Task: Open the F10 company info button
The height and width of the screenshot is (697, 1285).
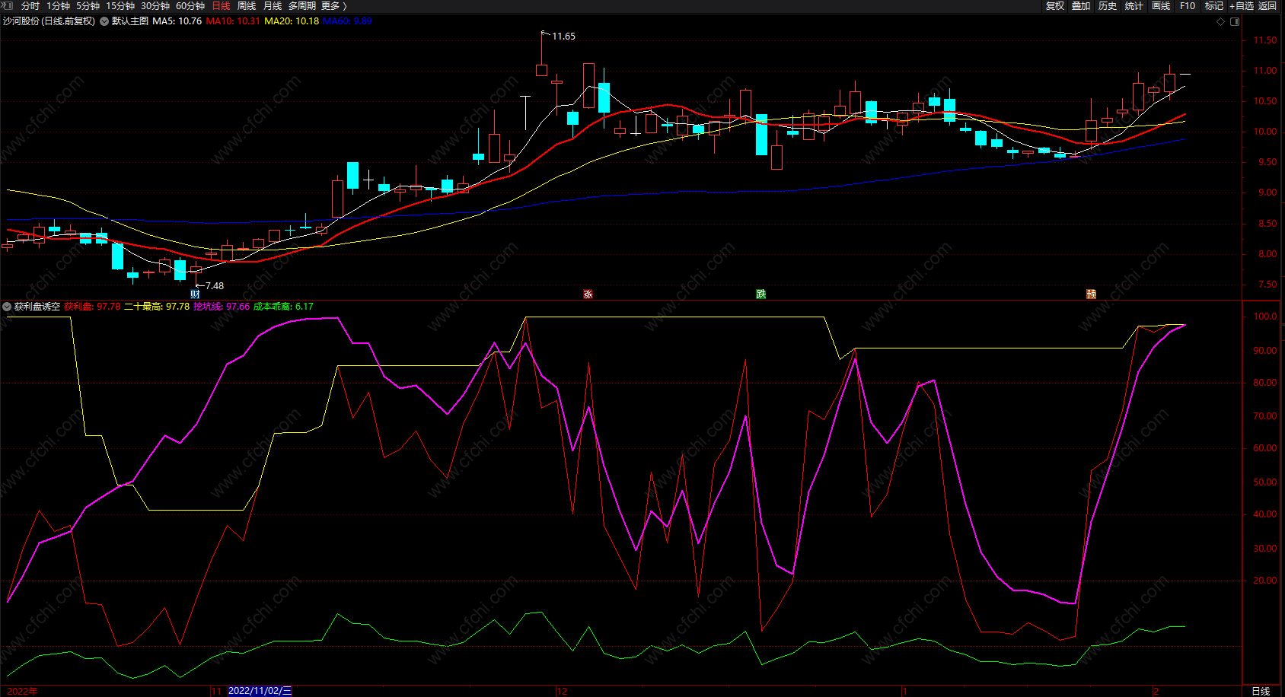Action: pos(1188,6)
